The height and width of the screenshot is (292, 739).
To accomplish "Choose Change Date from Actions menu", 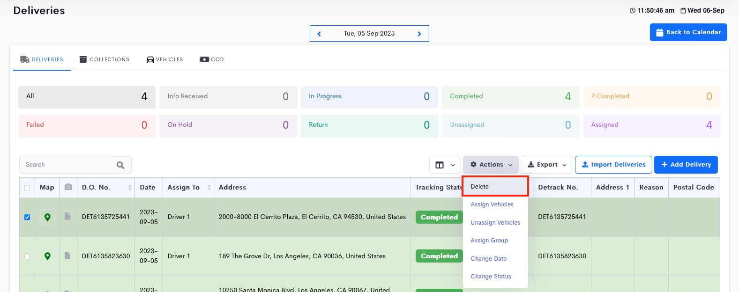I will coord(489,259).
